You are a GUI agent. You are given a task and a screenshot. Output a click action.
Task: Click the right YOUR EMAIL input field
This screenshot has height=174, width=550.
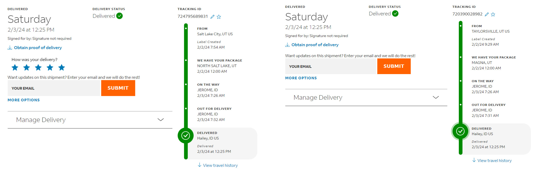[x=331, y=66]
